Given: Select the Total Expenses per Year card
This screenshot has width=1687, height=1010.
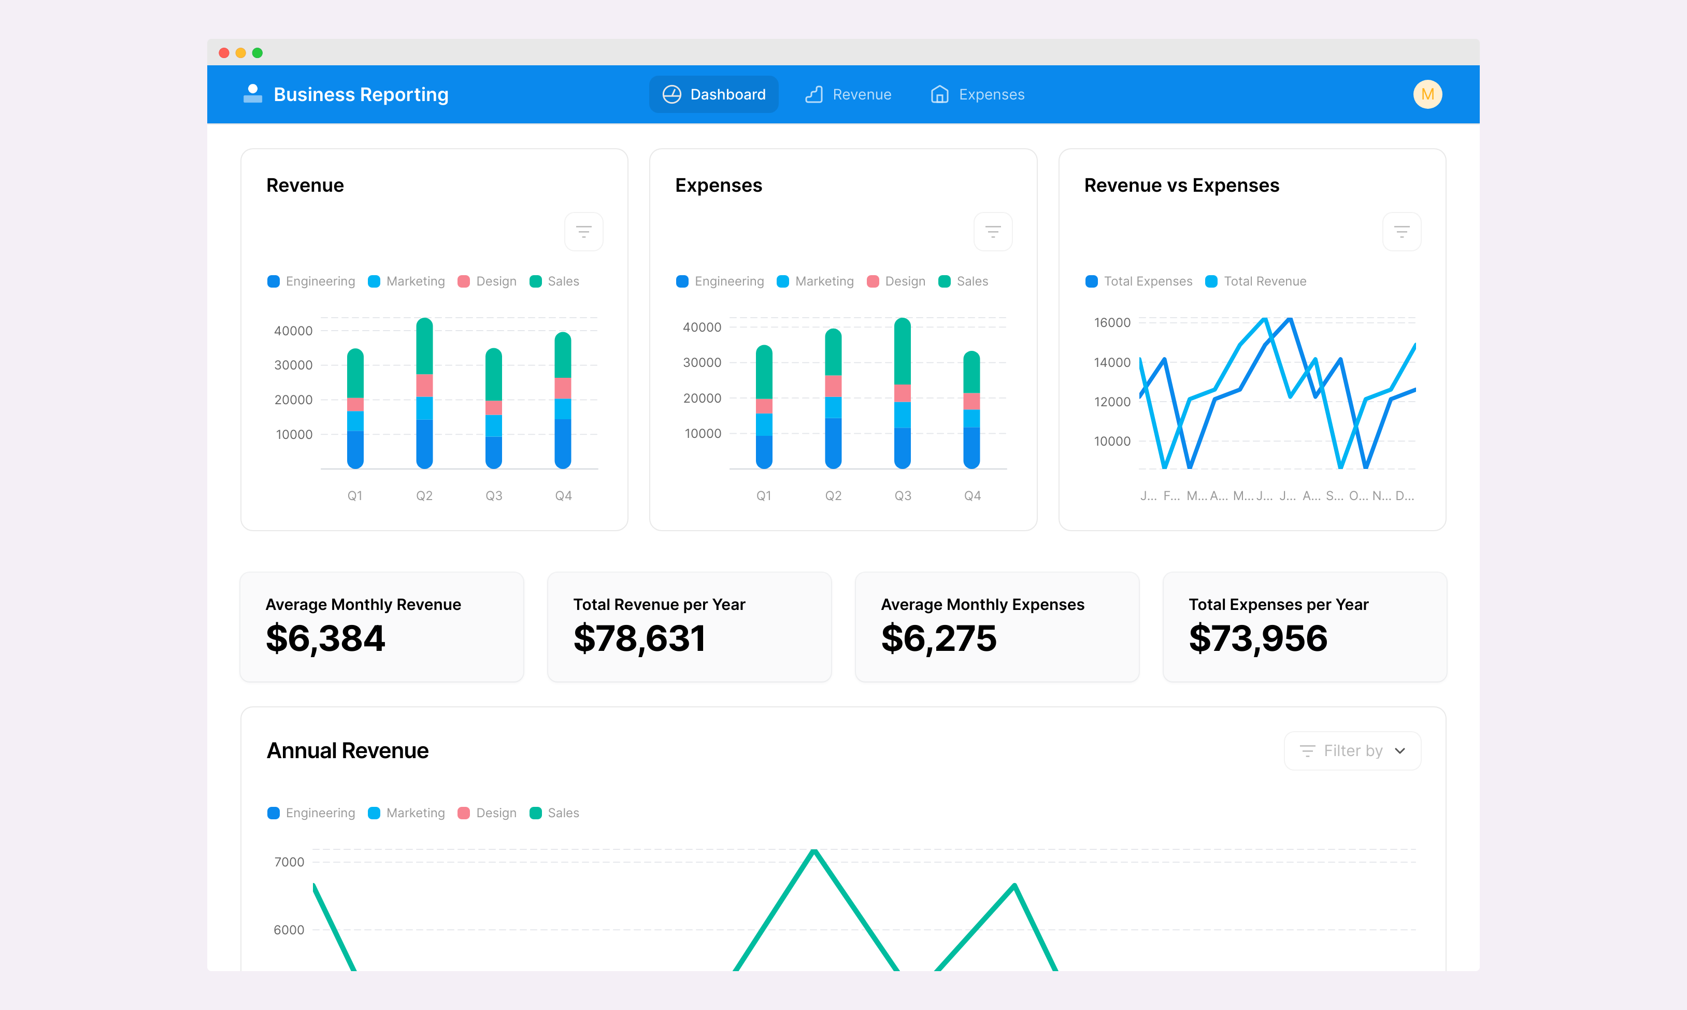Looking at the screenshot, I should point(1305,627).
